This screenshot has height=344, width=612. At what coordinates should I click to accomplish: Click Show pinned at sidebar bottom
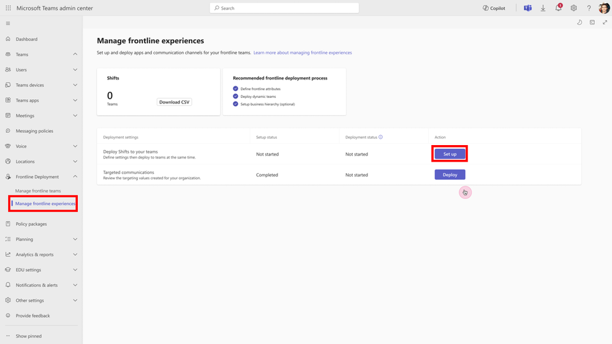point(29,336)
